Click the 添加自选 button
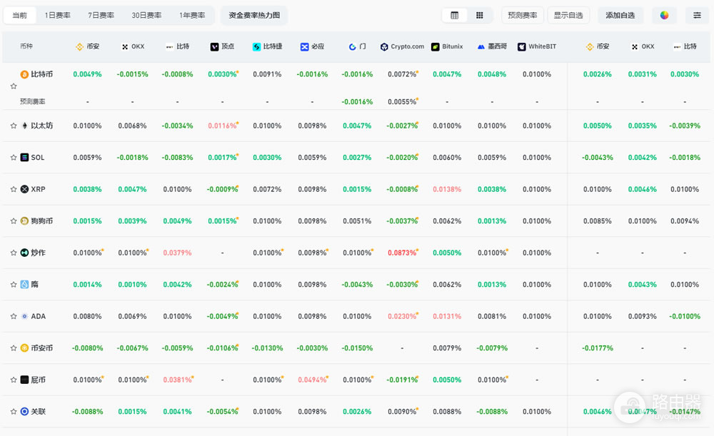This screenshot has height=436, width=714. [x=620, y=15]
